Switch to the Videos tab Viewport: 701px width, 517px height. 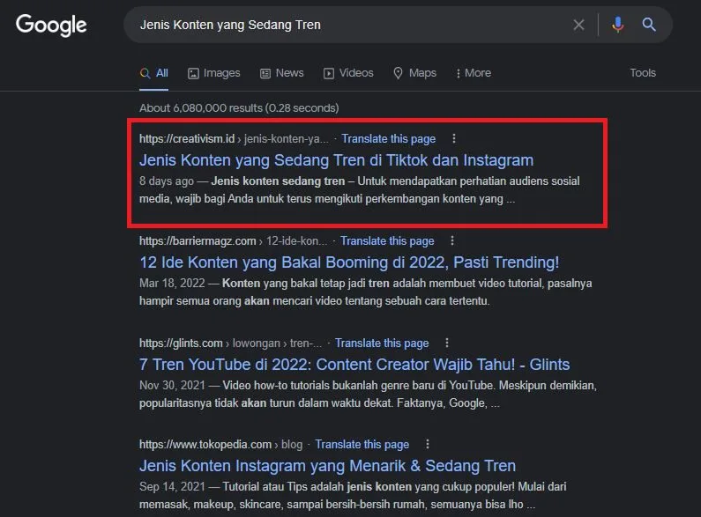[x=348, y=73]
